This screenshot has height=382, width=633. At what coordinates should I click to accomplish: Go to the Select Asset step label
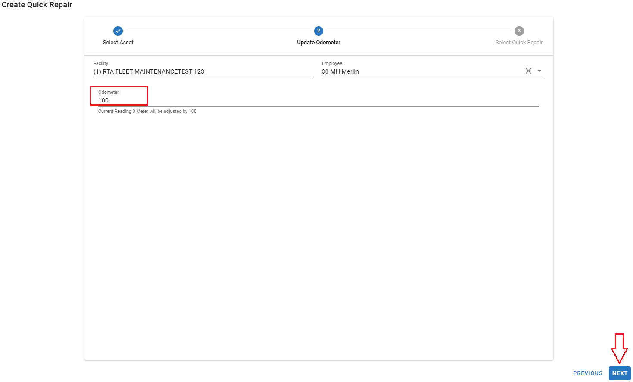coord(118,43)
